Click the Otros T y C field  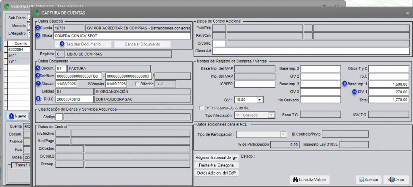coord(388,69)
